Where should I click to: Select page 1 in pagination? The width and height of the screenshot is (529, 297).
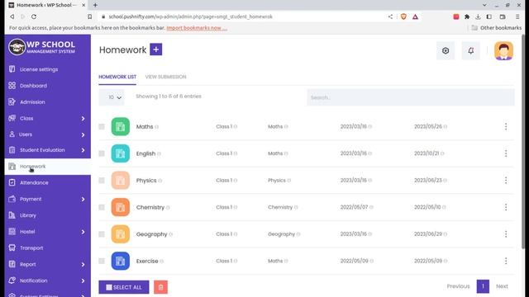[x=483, y=286]
